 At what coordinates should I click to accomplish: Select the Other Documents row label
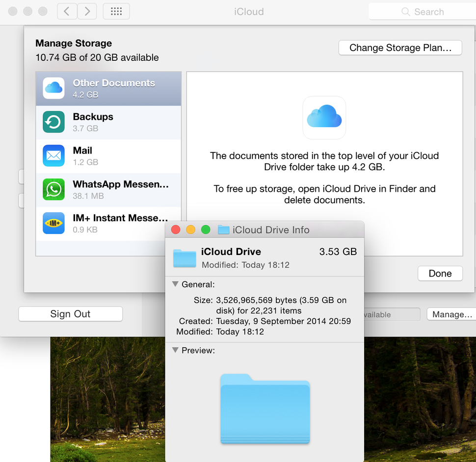tap(114, 83)
